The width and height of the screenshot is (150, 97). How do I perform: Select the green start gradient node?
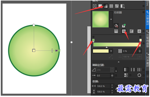93,40
